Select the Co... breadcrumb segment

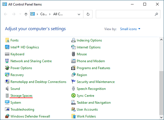point(44,14)
